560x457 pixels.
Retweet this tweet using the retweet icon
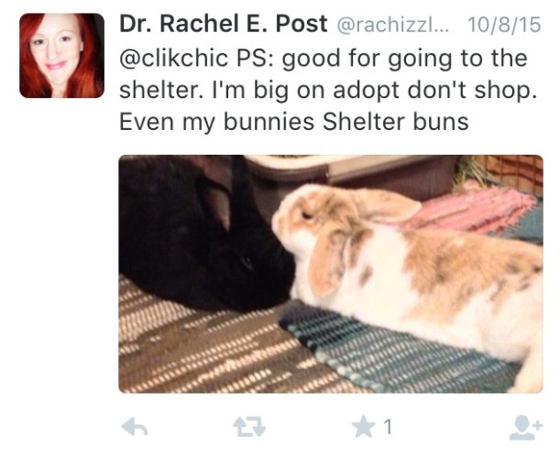[x=249, y=427]
